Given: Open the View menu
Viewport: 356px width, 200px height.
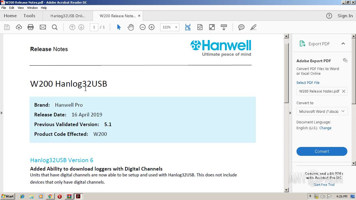Looking at the screenshot, I should point(21,8).
